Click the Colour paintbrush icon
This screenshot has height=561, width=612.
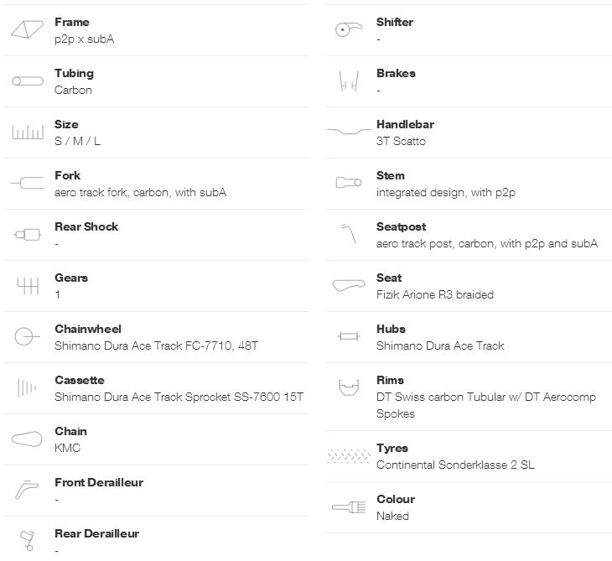click(x=348, y=507)
